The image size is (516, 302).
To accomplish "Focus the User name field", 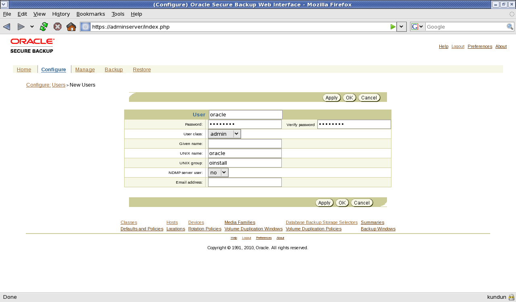I will coord(246,115).
